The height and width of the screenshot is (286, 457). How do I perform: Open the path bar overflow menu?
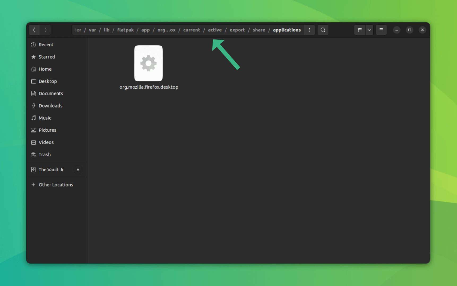309,30
